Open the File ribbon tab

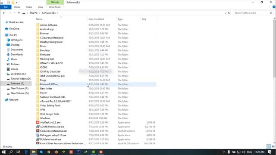coord(6,7)
